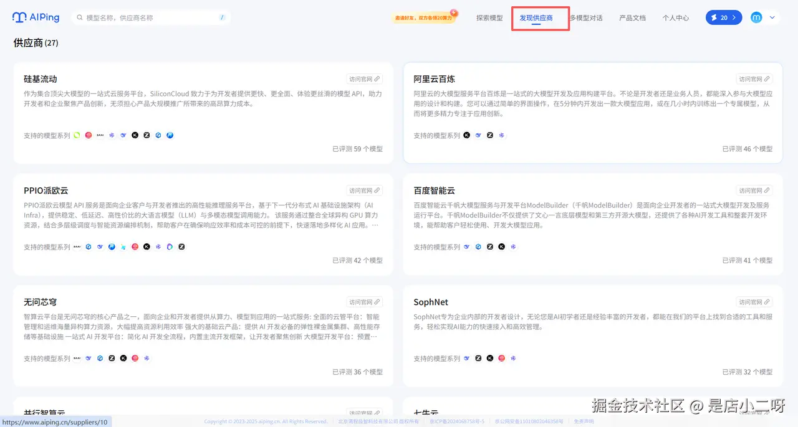
Task: Click black Z model icon in PPIO派欧云 card
Action: [x=181, y=246]
